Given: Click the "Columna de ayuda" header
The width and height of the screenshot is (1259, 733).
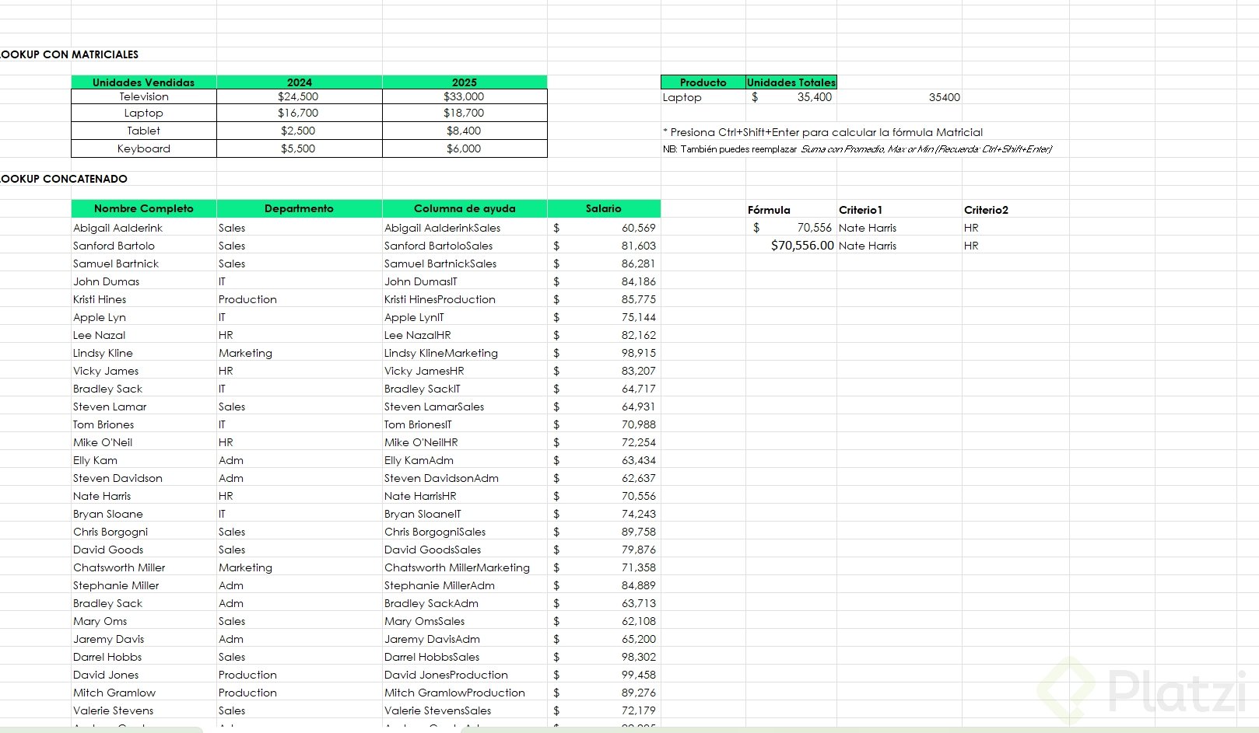Looking at the screenshot, I should pyautogui.click(x=465, y=208).
